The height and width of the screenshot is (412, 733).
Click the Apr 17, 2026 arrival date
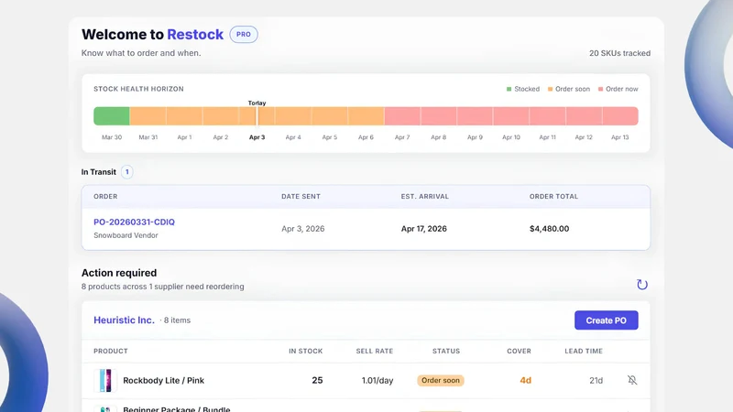424,229
